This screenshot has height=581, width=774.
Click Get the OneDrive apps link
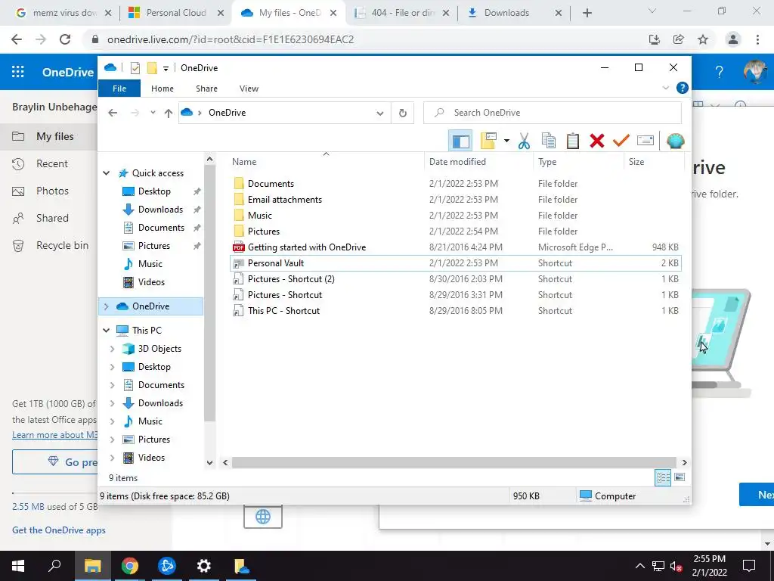point(59,530)
